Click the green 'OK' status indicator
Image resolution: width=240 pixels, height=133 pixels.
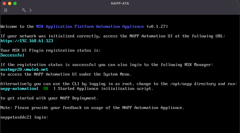coord(46,89)
